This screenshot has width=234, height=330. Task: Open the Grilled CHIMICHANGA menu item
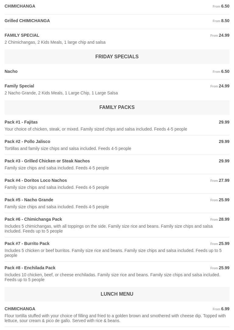click(x=27, y=21)
